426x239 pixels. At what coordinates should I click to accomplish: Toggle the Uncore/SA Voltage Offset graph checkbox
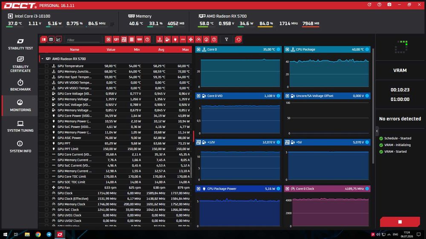pyautogui.click(x=288, y=96)
